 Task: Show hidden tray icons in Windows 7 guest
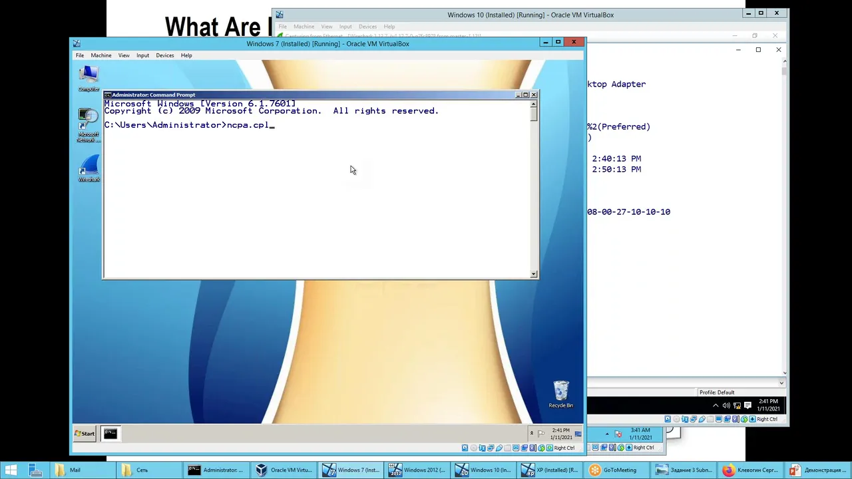point(531,434)
